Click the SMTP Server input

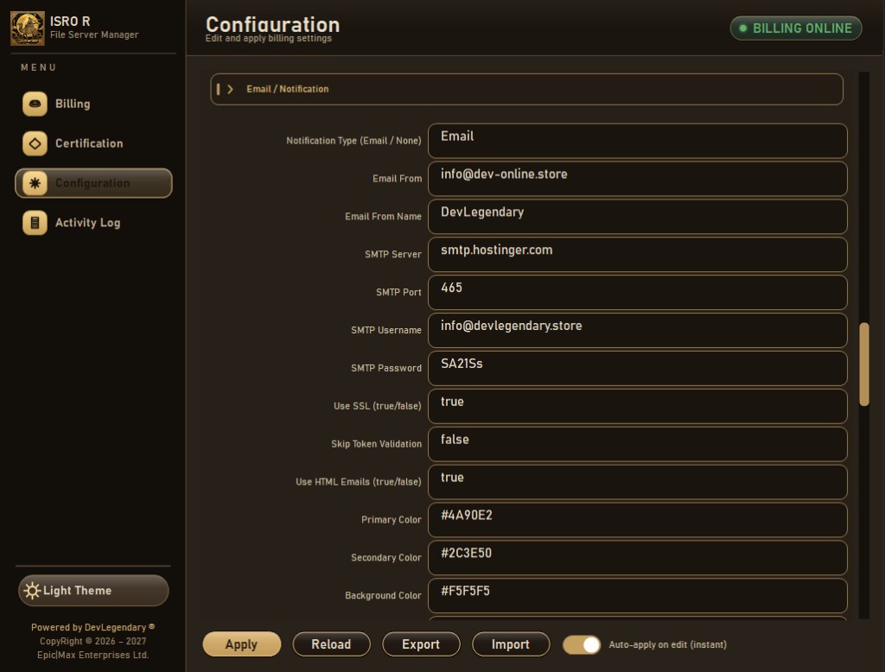tap(638, 254)
